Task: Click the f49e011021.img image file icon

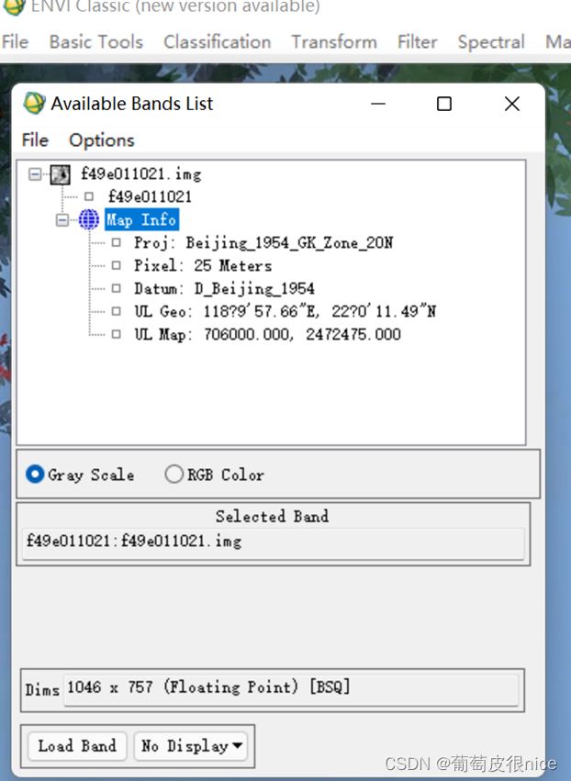Action: [x=61, y=174]
